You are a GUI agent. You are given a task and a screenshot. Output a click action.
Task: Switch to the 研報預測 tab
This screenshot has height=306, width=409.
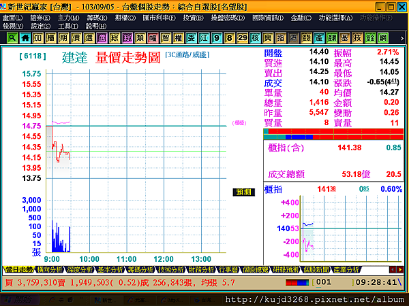286,269
